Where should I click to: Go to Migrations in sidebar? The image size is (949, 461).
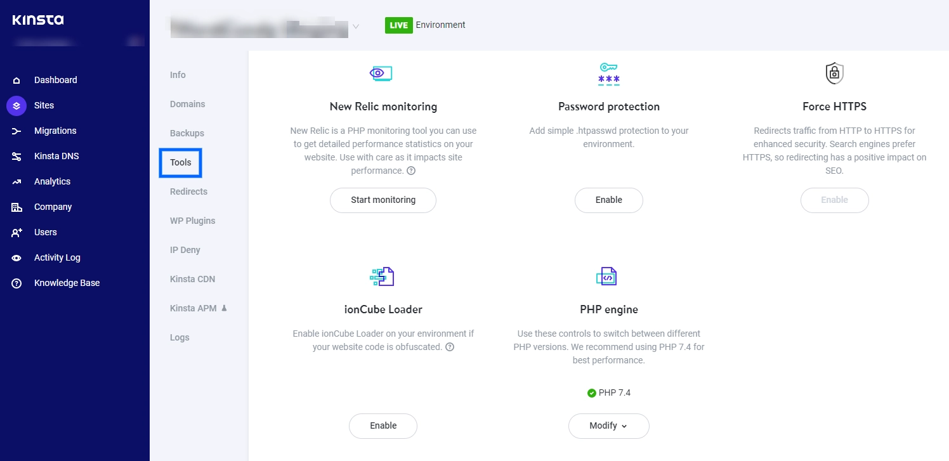tap(55, 131)
